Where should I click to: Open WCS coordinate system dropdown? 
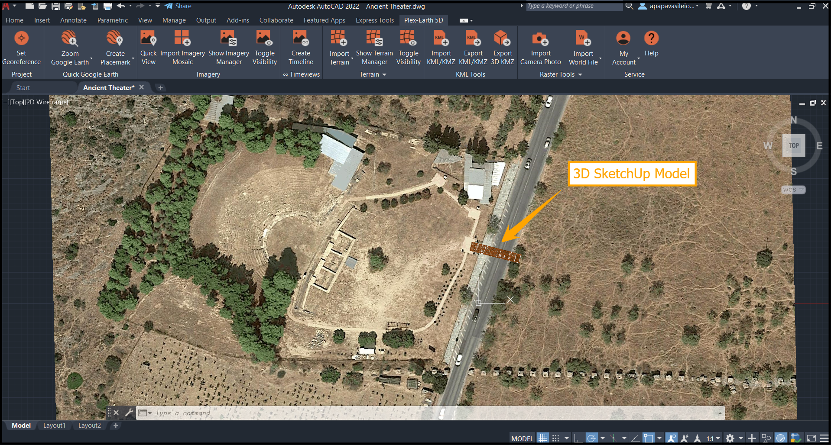793,190
